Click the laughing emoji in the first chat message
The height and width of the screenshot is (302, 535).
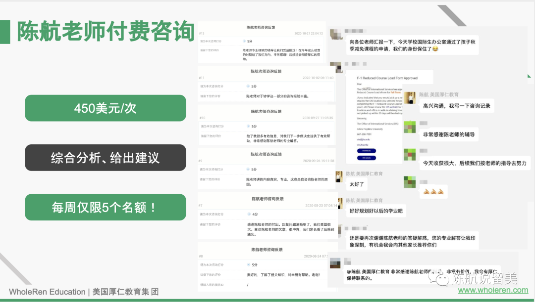pyautogui.click(x=435, y=49)
